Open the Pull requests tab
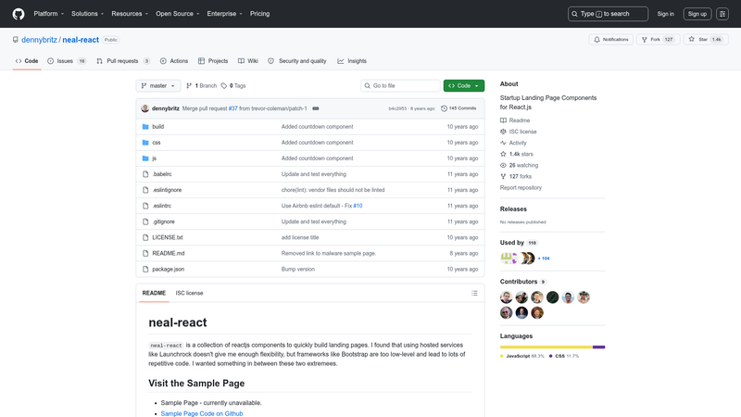Viewport: 741px width, 417px height. [123, 61]
